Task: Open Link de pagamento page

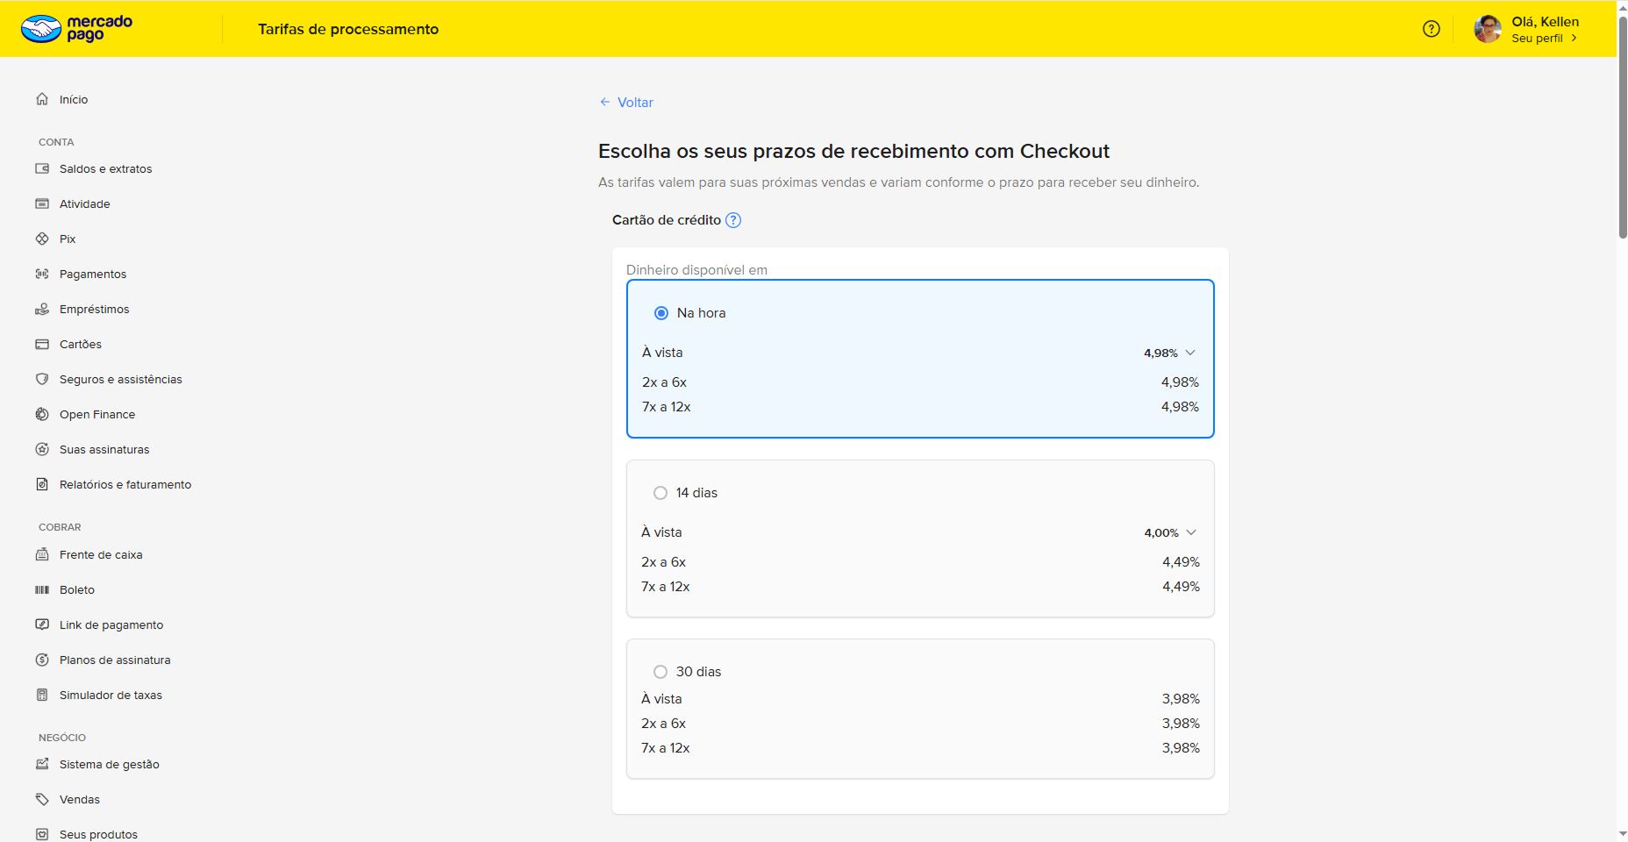Action: [x=111, y=624]
